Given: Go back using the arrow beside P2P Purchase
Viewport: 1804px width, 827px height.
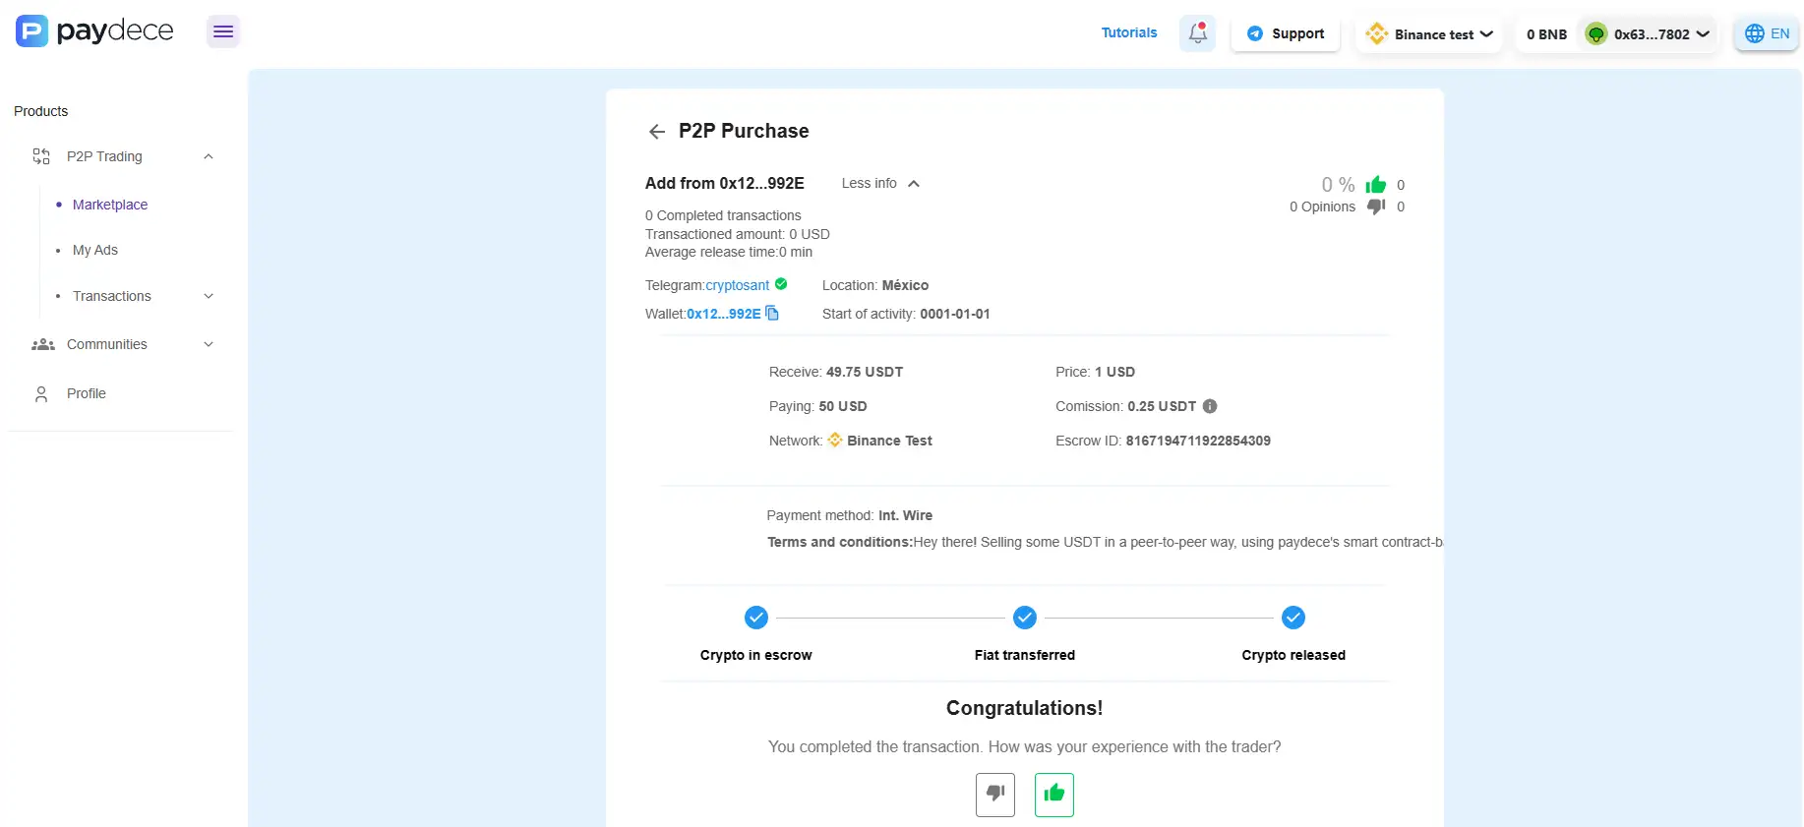Looking at the screenshot, I should [657, 132].
